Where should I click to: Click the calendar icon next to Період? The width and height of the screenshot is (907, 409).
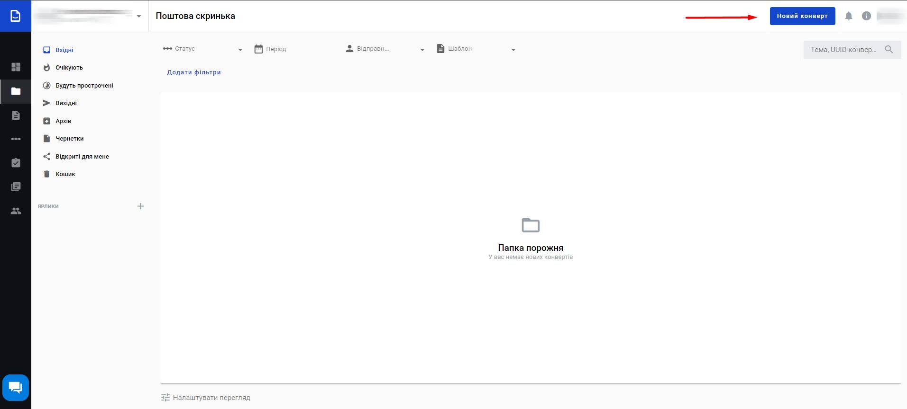pyautogui.click(x=258, y=49)
